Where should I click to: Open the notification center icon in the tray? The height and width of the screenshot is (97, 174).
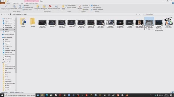[171, 95]
